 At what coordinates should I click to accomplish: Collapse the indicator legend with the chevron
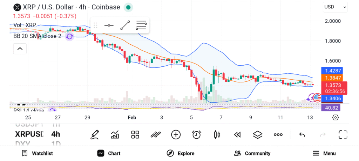pyautogui.click(x=20, y=49)
